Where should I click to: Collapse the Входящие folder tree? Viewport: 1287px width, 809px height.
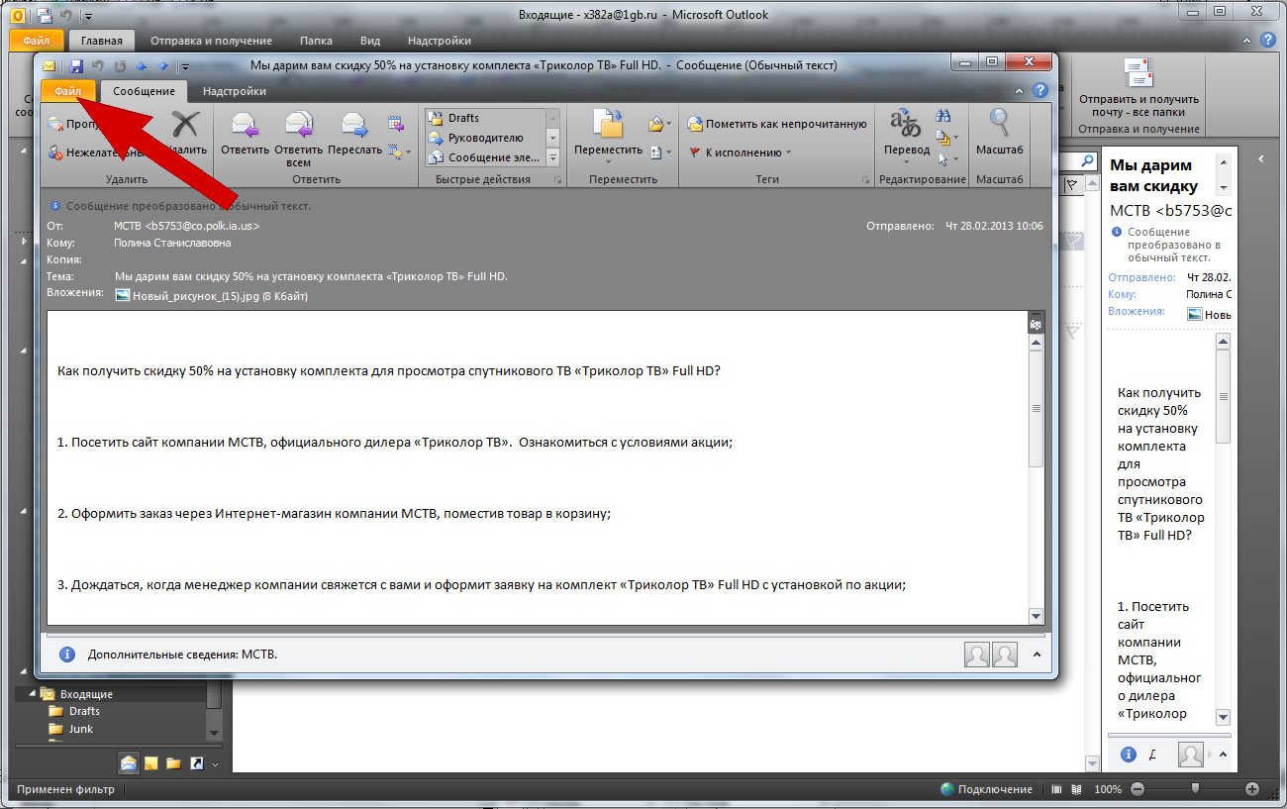pos(32,694)
